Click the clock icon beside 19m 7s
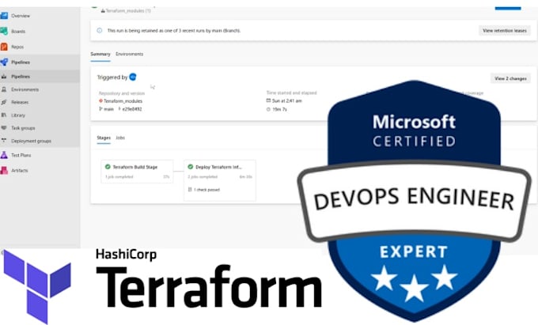The image size is (538, 325). (268, 109)
